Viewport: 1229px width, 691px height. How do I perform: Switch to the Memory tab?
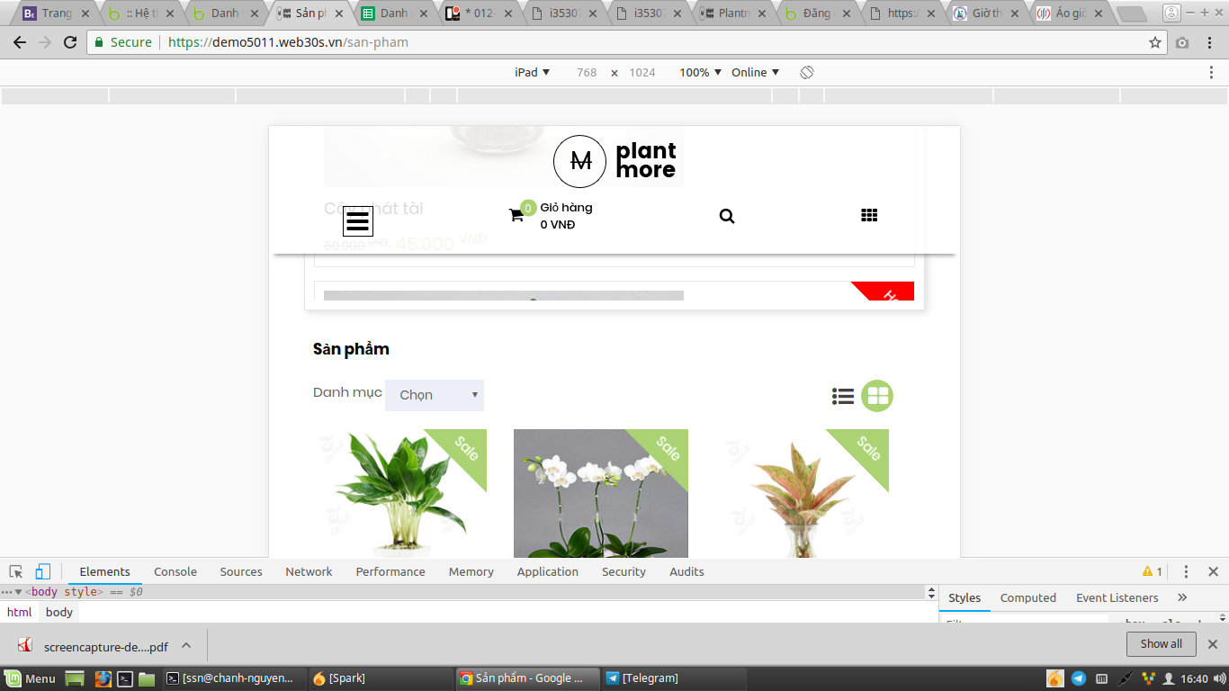click(x=471, y=571)
